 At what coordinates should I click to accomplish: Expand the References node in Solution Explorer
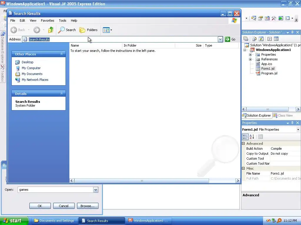250,59
